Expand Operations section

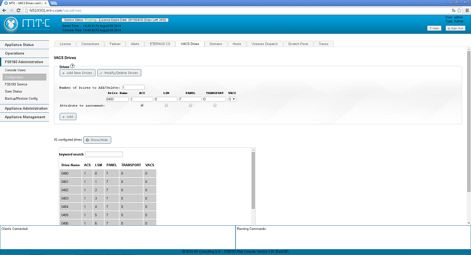tap(25, 53)
